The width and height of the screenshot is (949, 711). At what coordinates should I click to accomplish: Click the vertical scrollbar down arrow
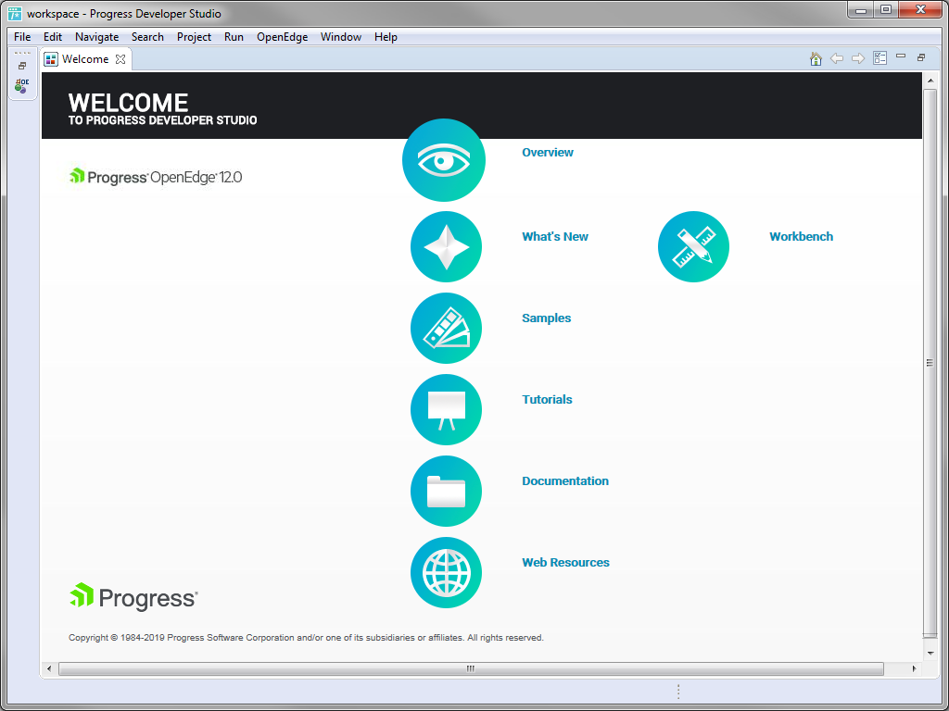click(x=930, y=654)
